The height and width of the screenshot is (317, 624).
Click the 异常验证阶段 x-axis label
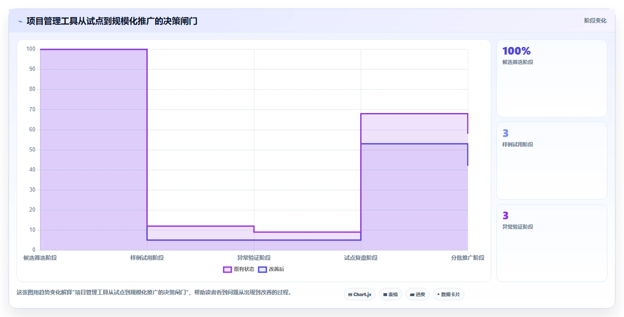(x=254, y=258)
